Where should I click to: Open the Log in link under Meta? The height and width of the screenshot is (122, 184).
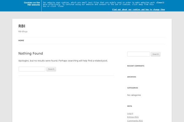[130, 113]
